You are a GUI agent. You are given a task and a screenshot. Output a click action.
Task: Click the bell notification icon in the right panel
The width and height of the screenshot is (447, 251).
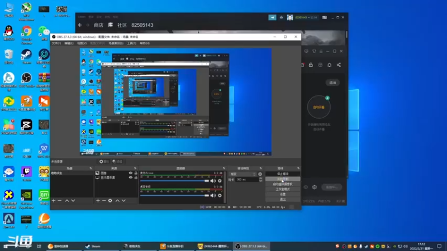point(329,65)
